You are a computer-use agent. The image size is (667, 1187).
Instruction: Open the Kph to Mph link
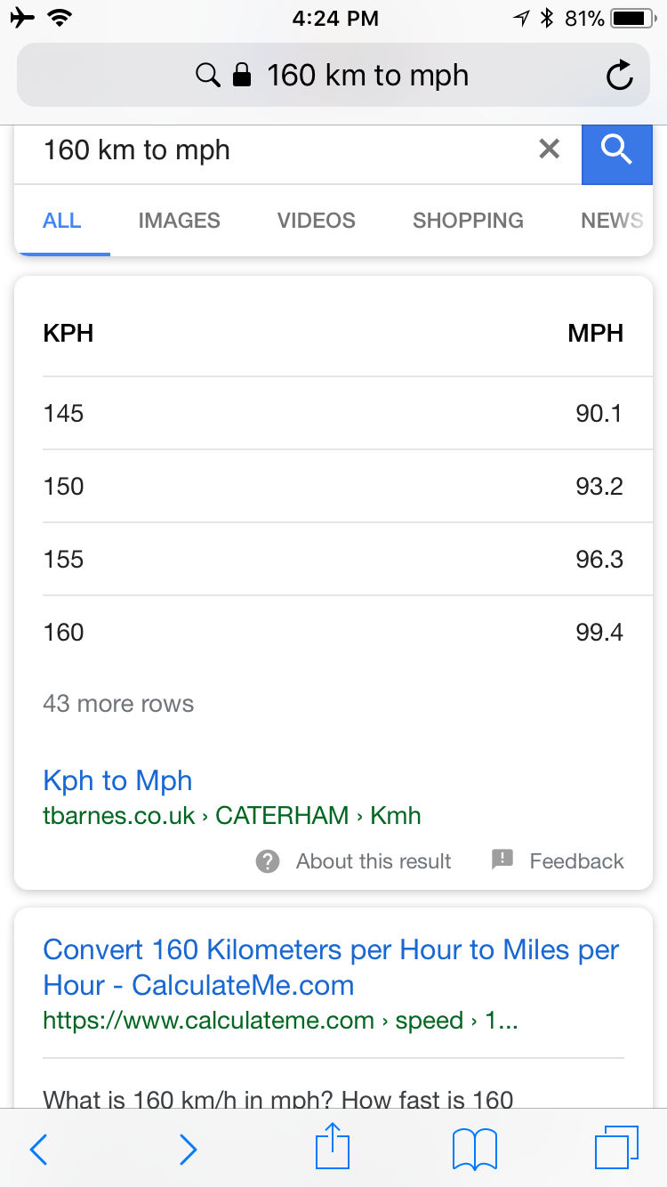[117, 780]
